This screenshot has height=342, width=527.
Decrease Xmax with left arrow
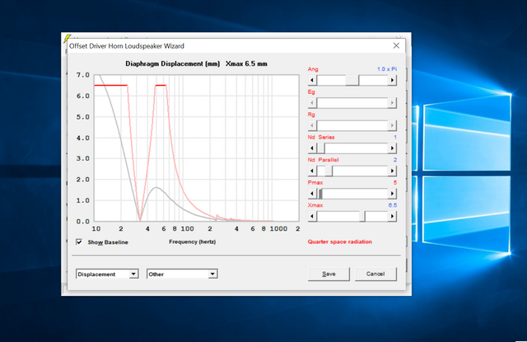coord(312,216)
